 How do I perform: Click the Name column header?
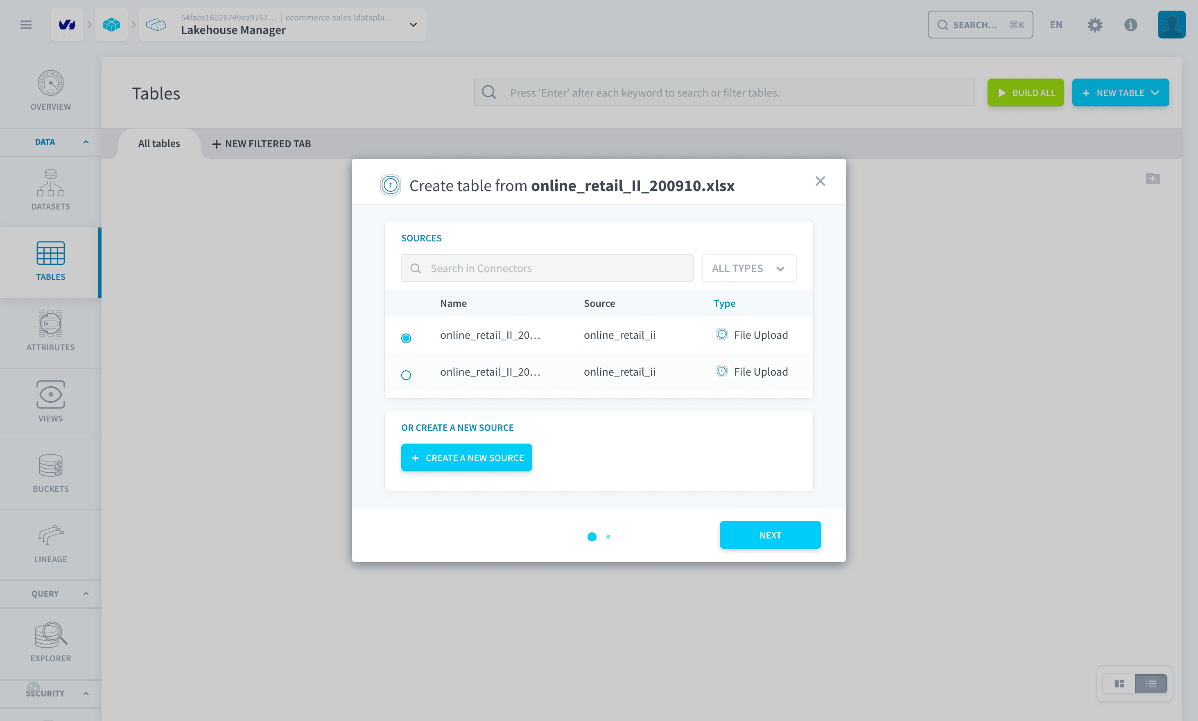click(x=453, y=303)
